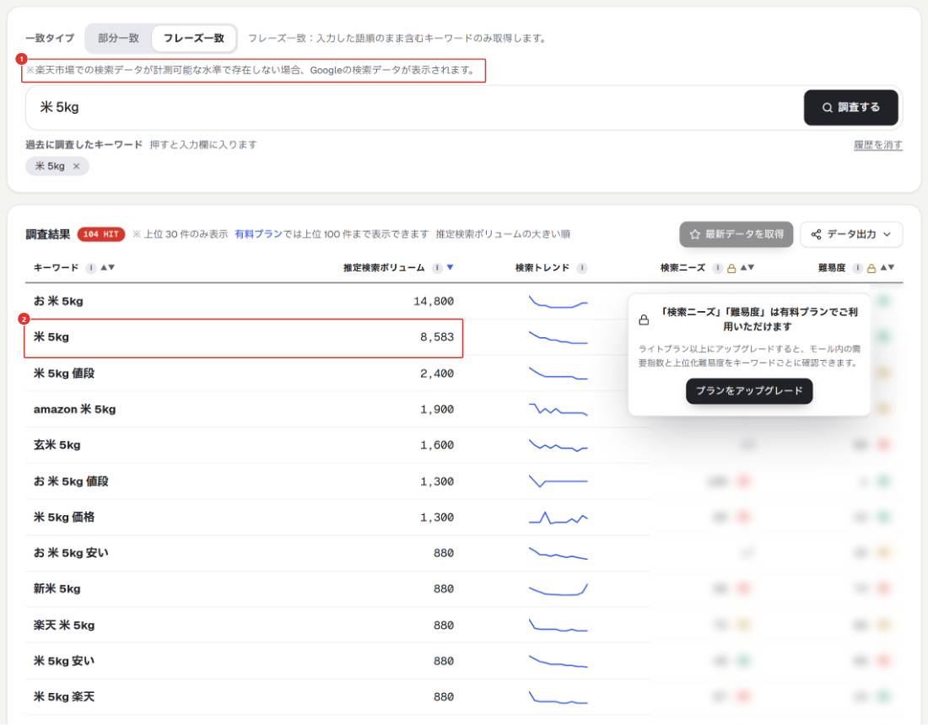The image size is (928, 725).
Task: Click keyword 玄米 5kg
Action: 57,445
